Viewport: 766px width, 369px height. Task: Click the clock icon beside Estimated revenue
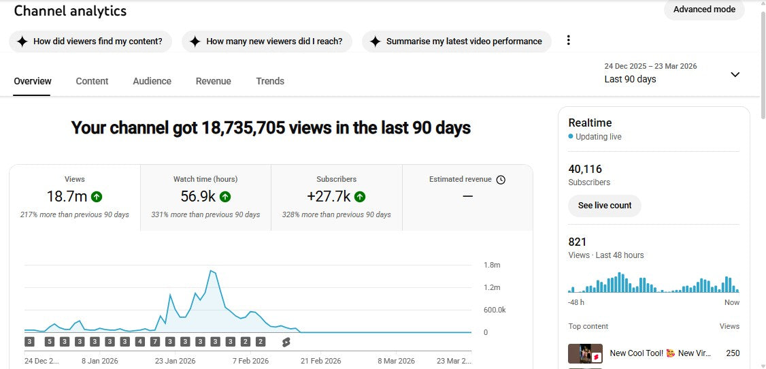[x=500, y=180]
